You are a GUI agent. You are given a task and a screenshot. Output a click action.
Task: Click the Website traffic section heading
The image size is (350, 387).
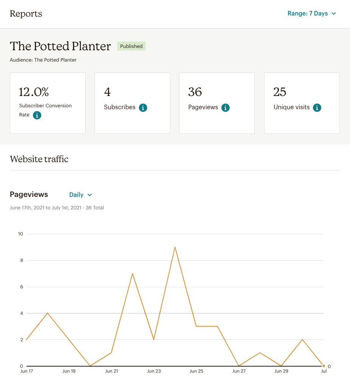click(x=39, y=159)
